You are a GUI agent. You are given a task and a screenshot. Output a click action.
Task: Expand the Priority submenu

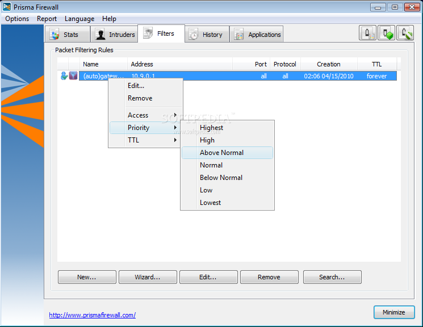[x=145, y=128]
